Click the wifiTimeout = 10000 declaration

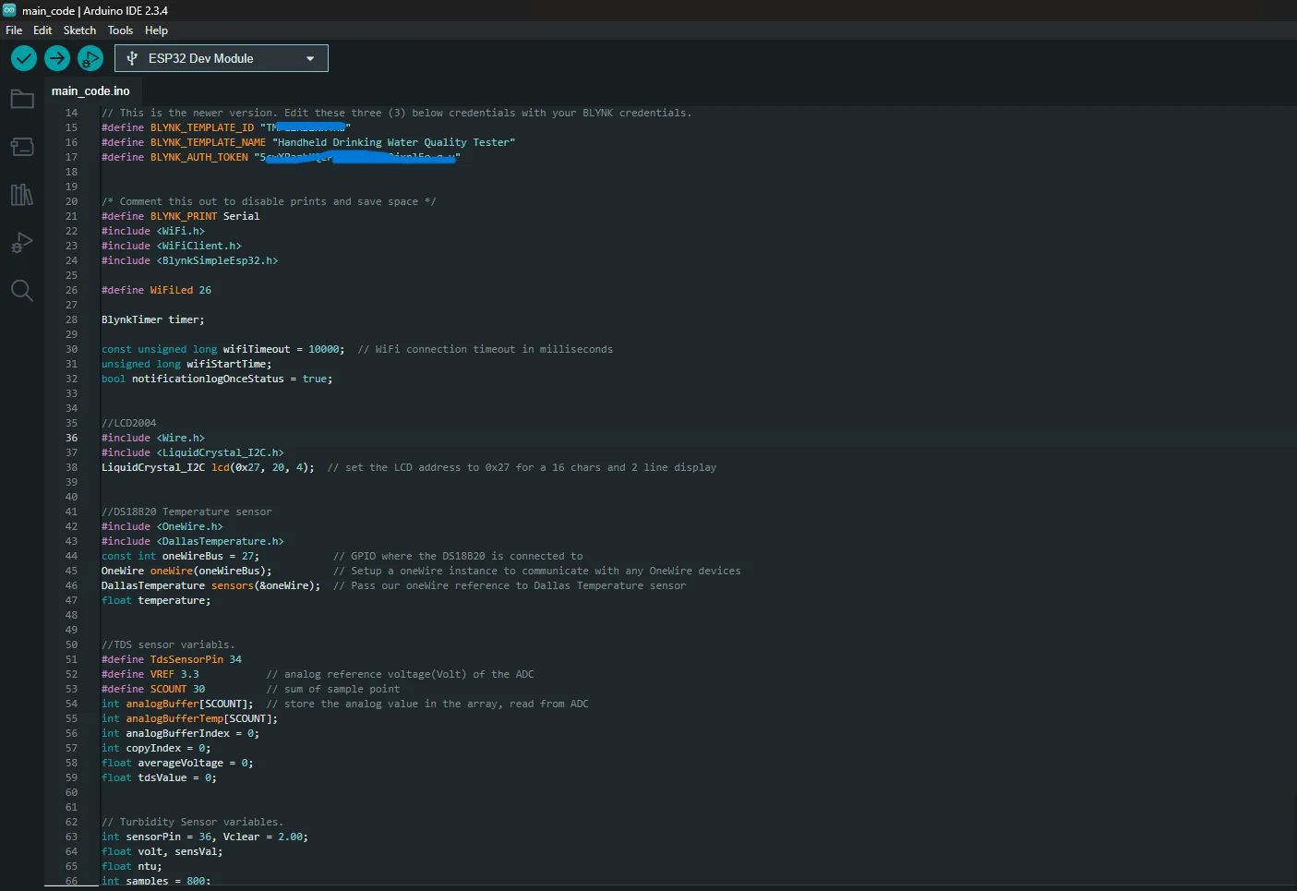click(223, 349)
